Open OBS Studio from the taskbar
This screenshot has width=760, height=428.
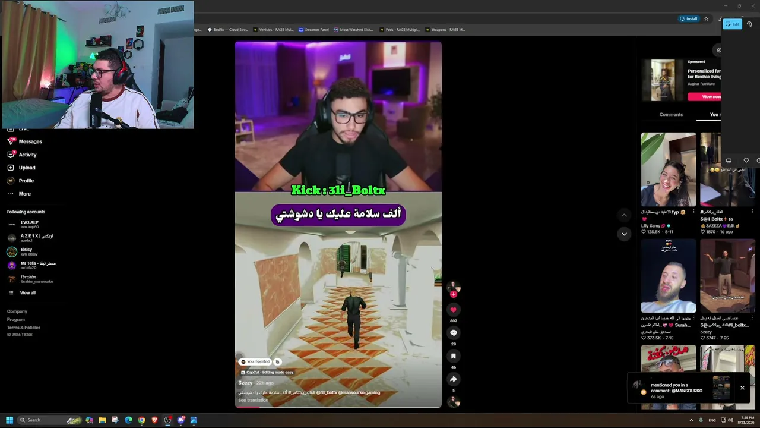point(167,420)
